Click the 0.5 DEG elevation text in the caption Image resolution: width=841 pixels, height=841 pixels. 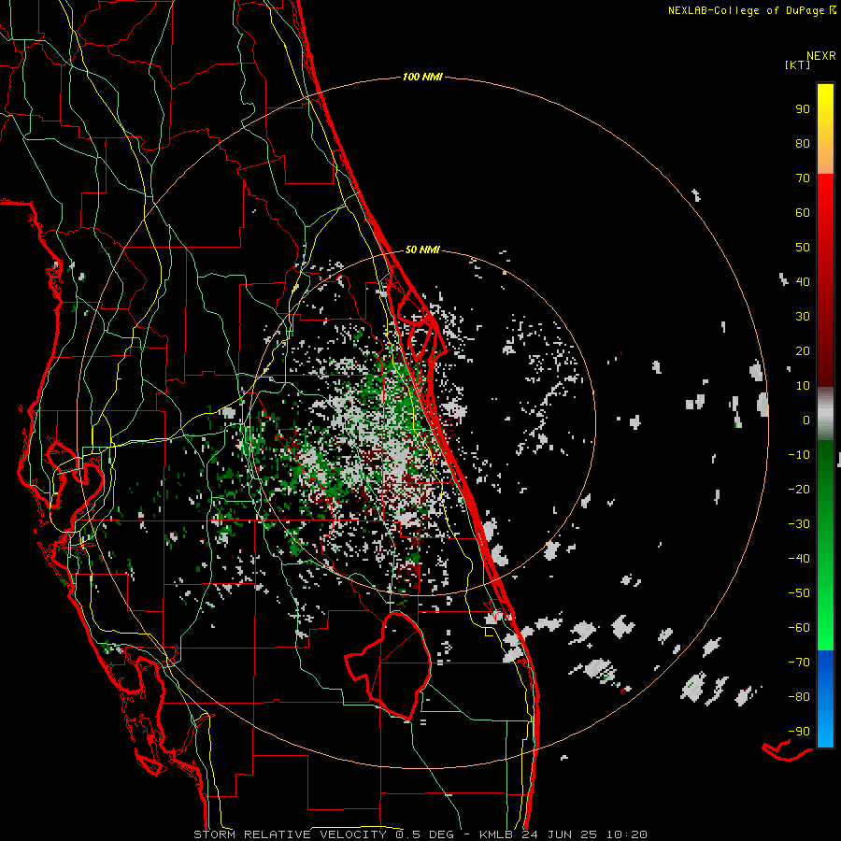pyautogui.click(x=425, y=834)
